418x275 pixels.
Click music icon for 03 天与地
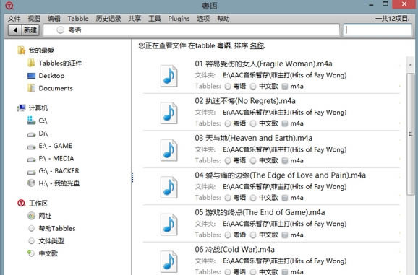(x=169, y=150)
